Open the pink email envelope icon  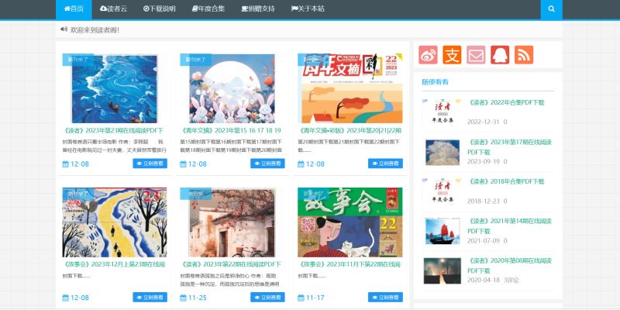coord(476,55)
